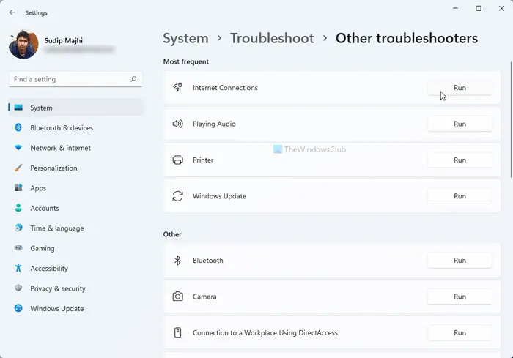
Task: Click the vertical scrollbar thumb
Action: click(x=511, y=119)
